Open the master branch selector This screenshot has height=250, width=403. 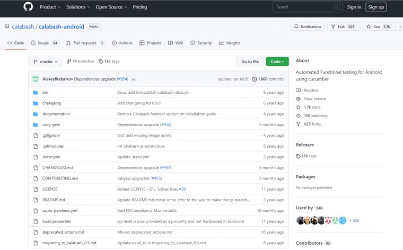tap(45, 61)
